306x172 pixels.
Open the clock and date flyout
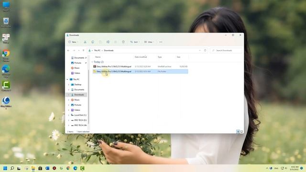pyautogui.click(x=295, y=168)
